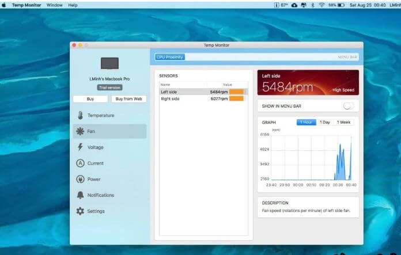Click the Voltage lightning bolt icon

point(80,147)
